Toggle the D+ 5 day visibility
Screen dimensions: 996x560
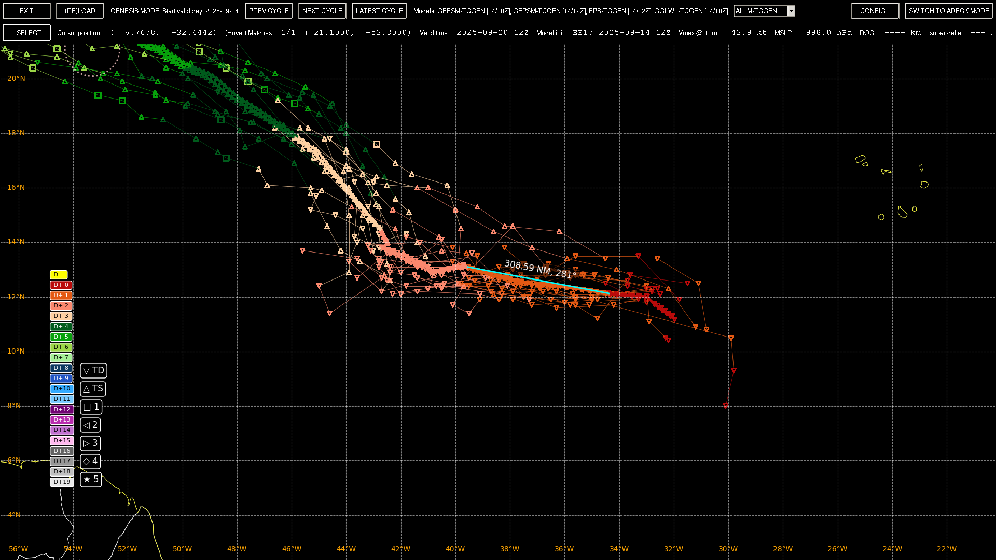61,337
